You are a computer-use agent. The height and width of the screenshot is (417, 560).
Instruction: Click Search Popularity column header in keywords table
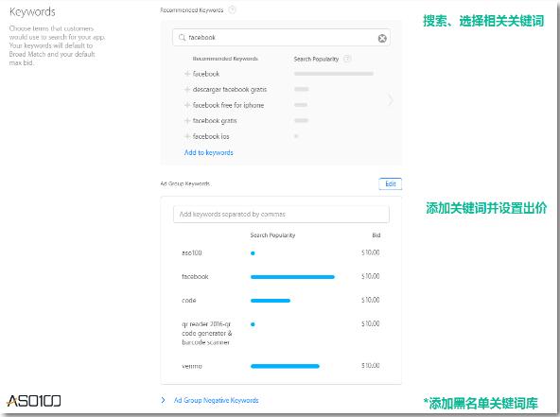pyautogui.click(x=272, y=235)
